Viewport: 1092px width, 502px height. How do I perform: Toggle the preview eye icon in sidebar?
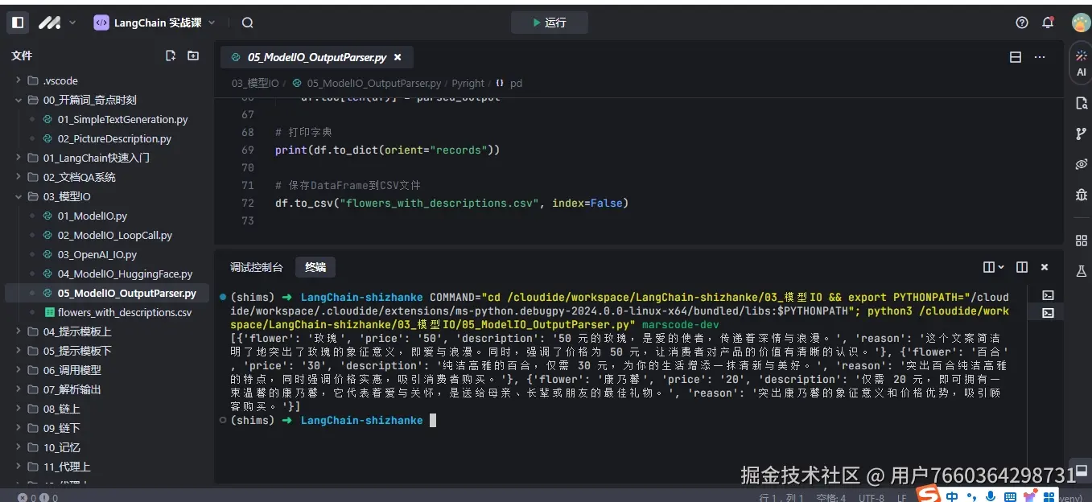pos(1082,164)
